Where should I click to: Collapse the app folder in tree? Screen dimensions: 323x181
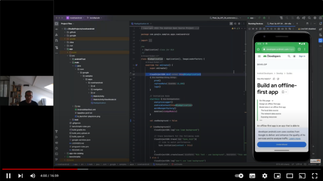tap(65, 49)
